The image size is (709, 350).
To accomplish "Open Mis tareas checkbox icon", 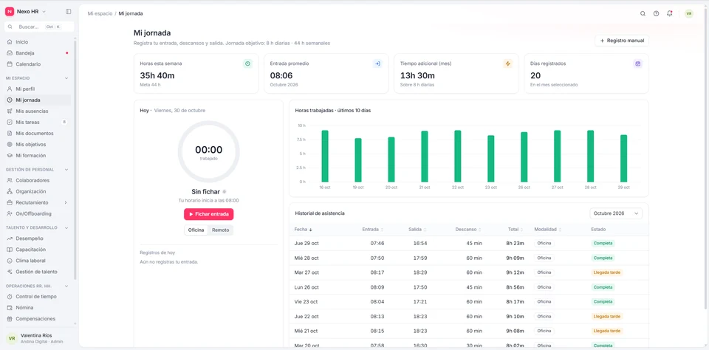I will click(x=10, y=122).
